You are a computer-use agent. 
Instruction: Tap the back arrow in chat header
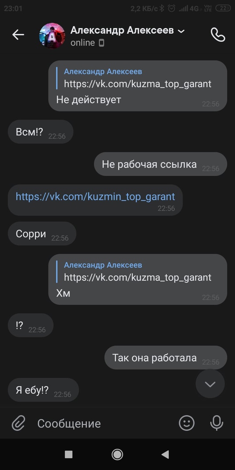pos(18,35)
